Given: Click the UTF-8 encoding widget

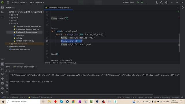Looking at the screenshot, I should 140,97.
